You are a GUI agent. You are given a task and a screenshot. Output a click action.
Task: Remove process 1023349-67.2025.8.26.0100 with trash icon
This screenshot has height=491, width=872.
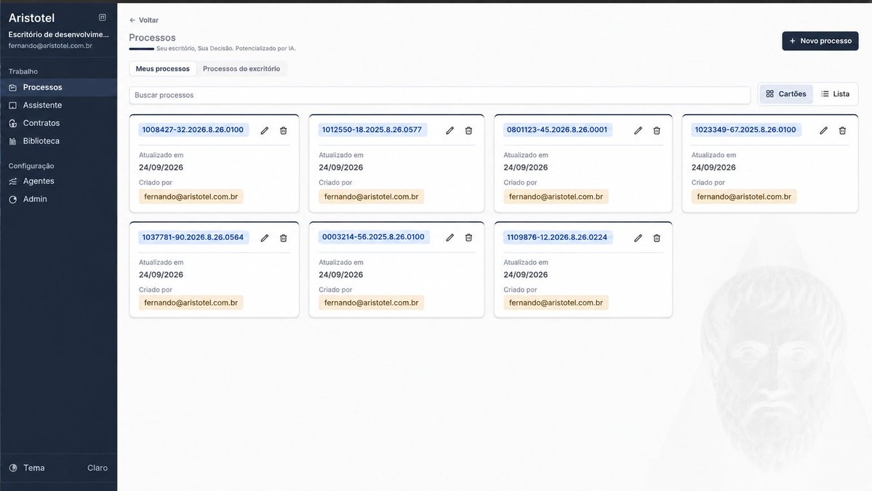(842, 130)
